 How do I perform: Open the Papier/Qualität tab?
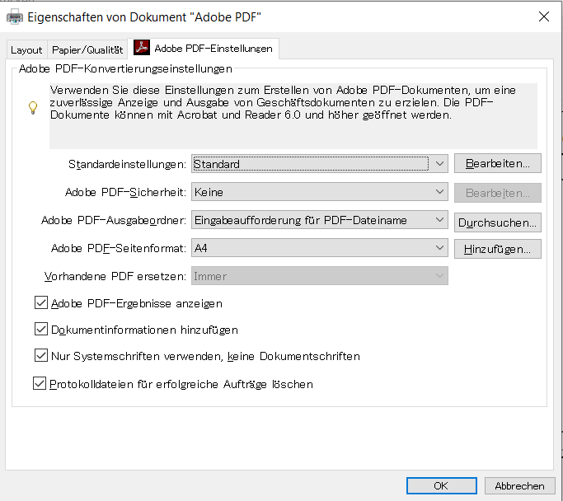[x=87, y=49]
